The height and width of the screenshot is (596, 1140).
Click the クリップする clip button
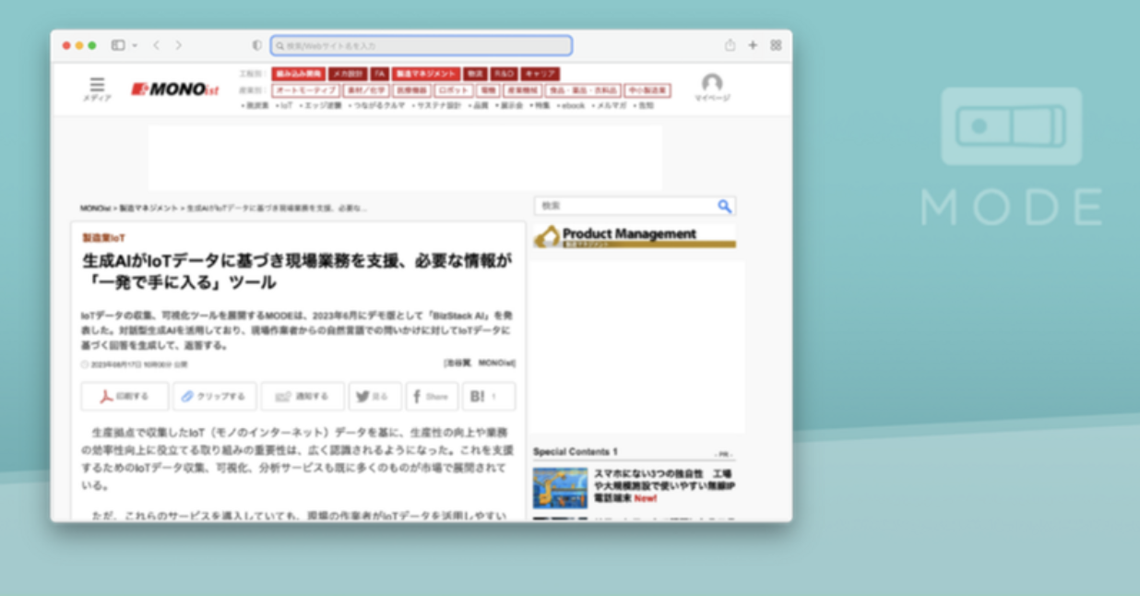[214, 397]
